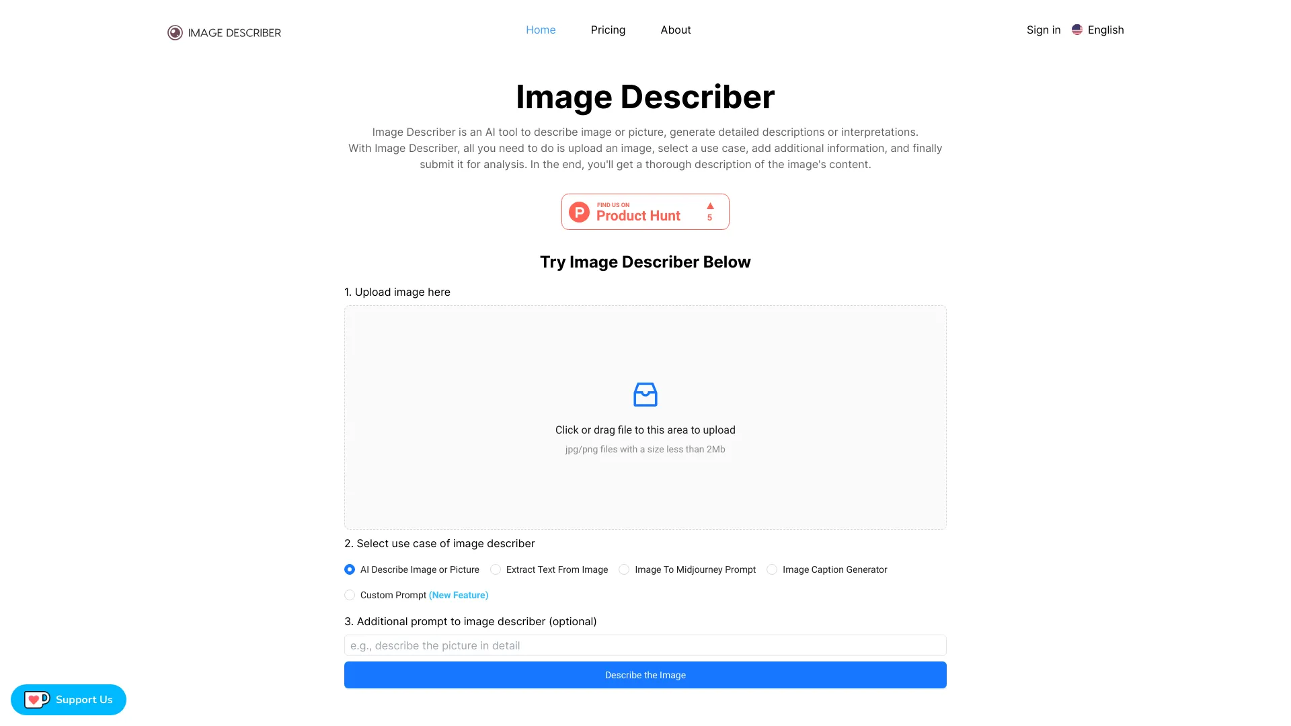Image resolution: width=1291 pixels, height=726 pixels.
Task: Enable Custom Prompt New Feature option
Action: pos(350,594)
